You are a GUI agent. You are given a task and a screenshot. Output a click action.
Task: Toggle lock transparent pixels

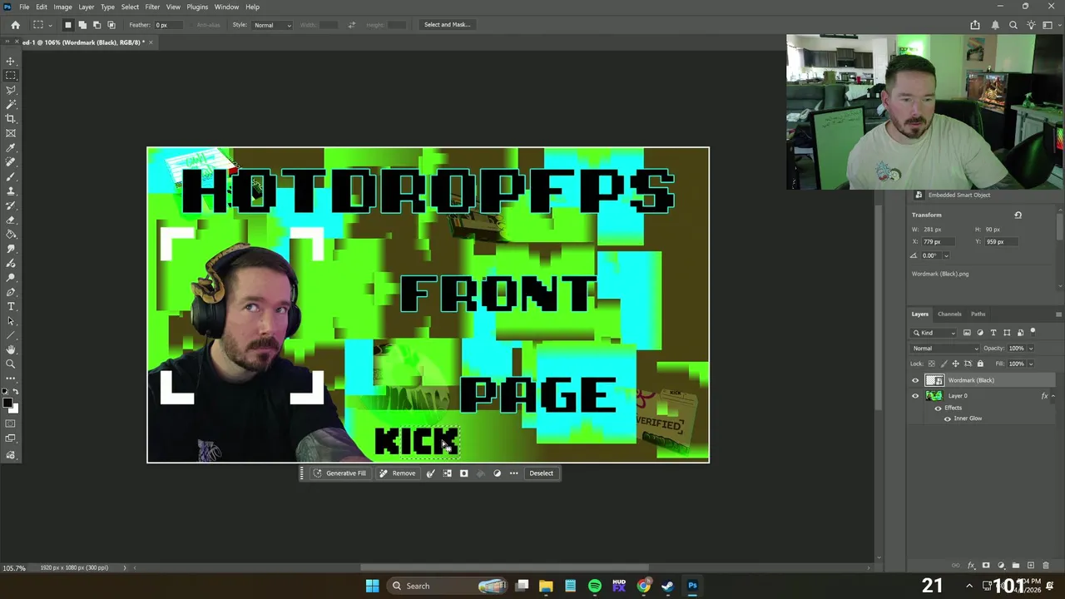[x=931, y=364]
